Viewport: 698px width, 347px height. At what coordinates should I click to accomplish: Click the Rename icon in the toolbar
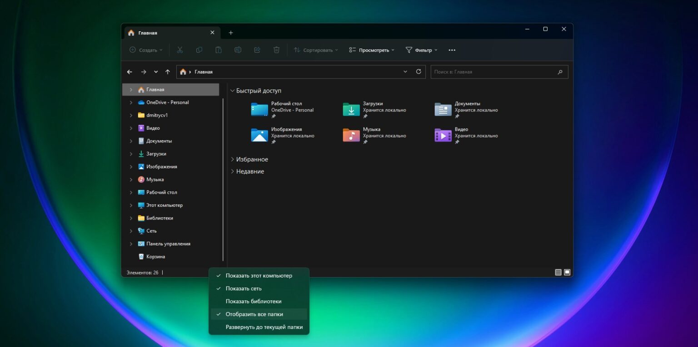tap(238, 50)
